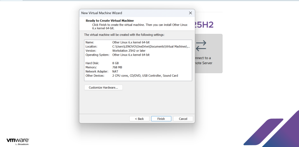Click the VMware by Broadcom logo
This screenshot has width=299, height=147.
click(18, 141)
